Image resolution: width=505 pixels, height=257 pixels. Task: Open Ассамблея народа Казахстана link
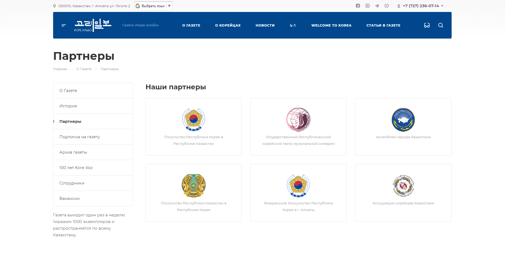403,137
